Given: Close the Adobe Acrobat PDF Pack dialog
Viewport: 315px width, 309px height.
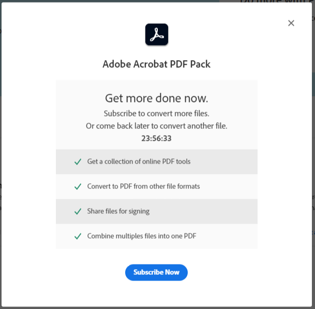Looking at the screenshot, I should click(291, 23).
